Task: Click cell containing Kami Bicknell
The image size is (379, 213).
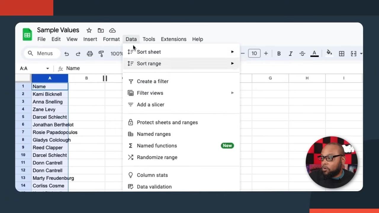Action: pyautogui.click(x=50, y=94)
